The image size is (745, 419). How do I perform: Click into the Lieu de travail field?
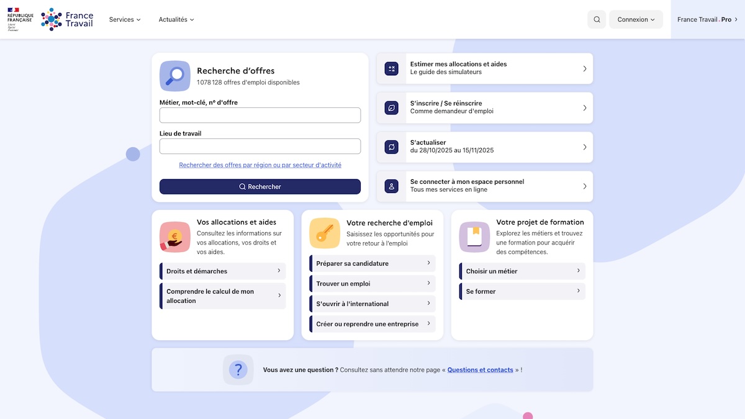tap(260, 146)
